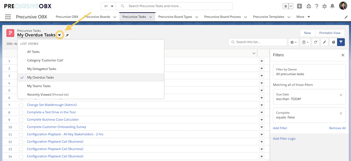
Task: Switch to the Precursive OBX tab
Action: [67, 17]
